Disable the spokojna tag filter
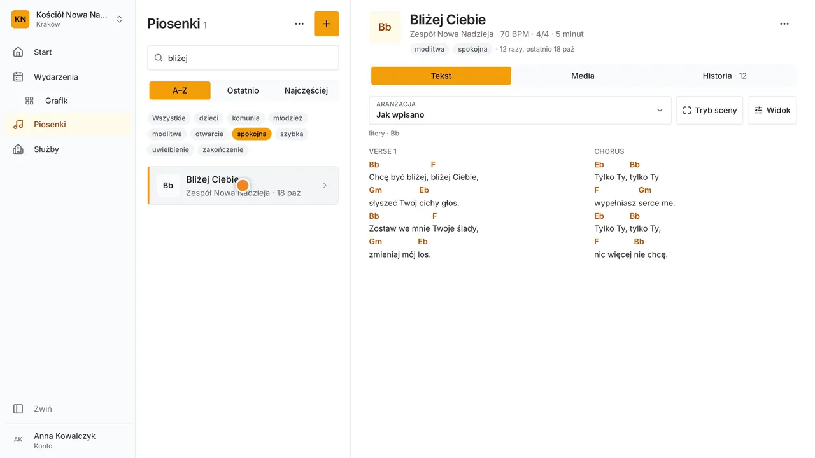This screenshot has height=458, width=815. pyautogui.click(x=252, y=134)
